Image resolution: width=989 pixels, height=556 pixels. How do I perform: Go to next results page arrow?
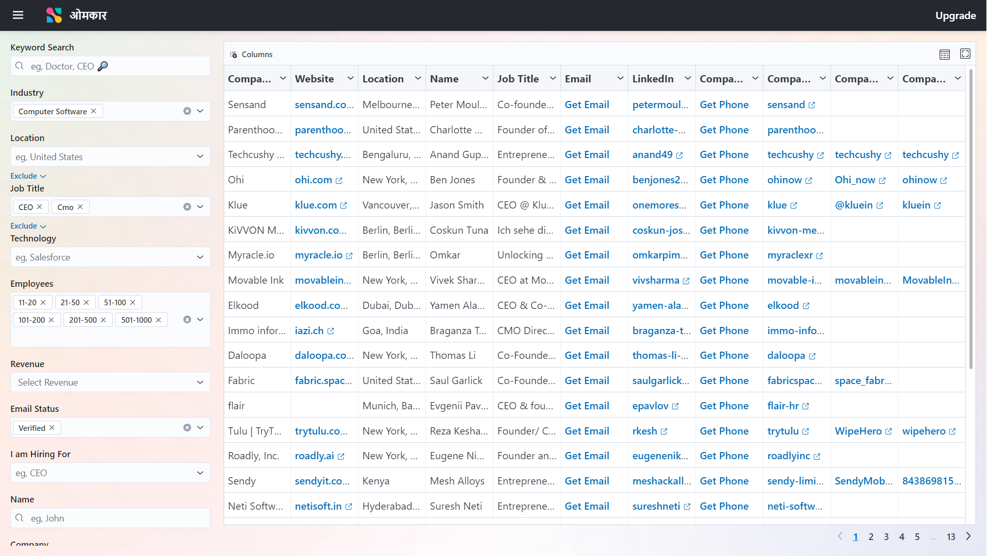click(968, 536)
